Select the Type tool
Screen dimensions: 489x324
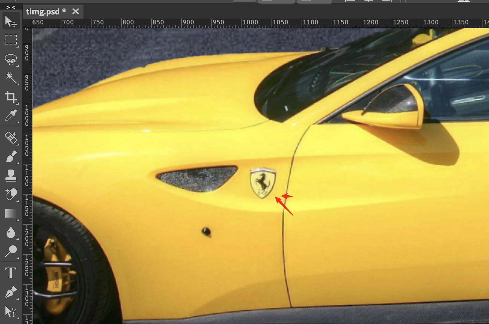tap(11, 273)
